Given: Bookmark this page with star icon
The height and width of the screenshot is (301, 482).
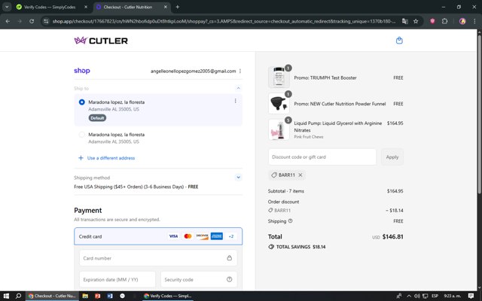Looking at the screenshot, I should (416, 21).
